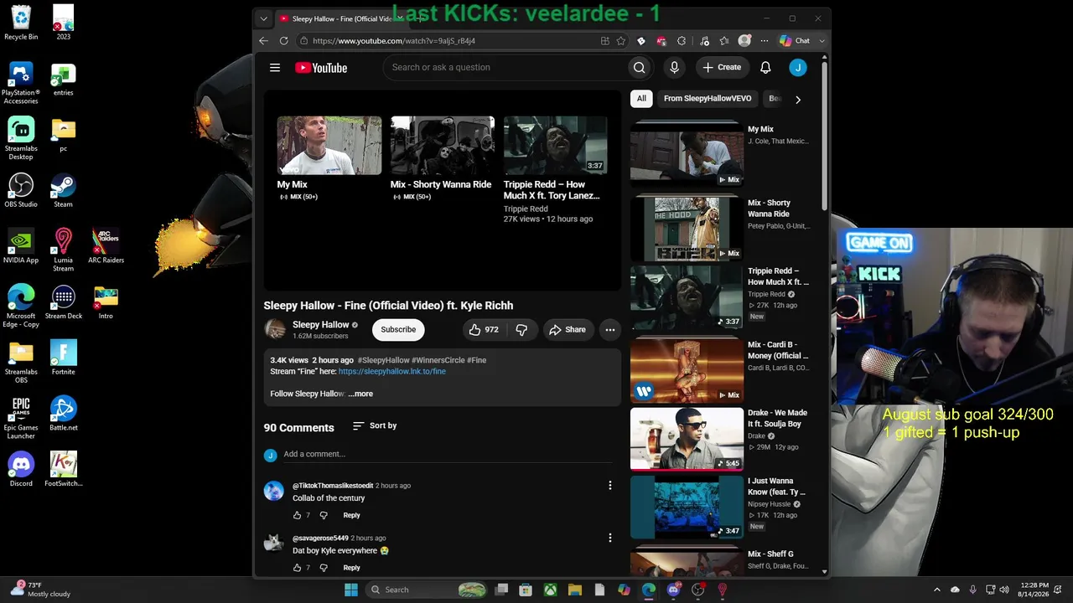1073x603 pixels.
Task: Show hidden system tray icons
Action: click(x=937, y=590)
